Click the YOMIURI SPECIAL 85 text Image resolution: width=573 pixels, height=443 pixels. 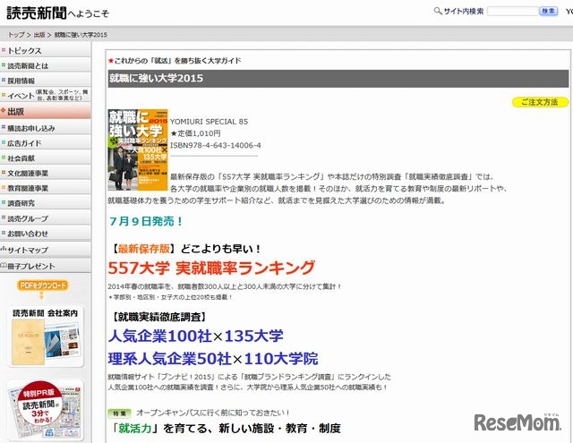[209, 122]
